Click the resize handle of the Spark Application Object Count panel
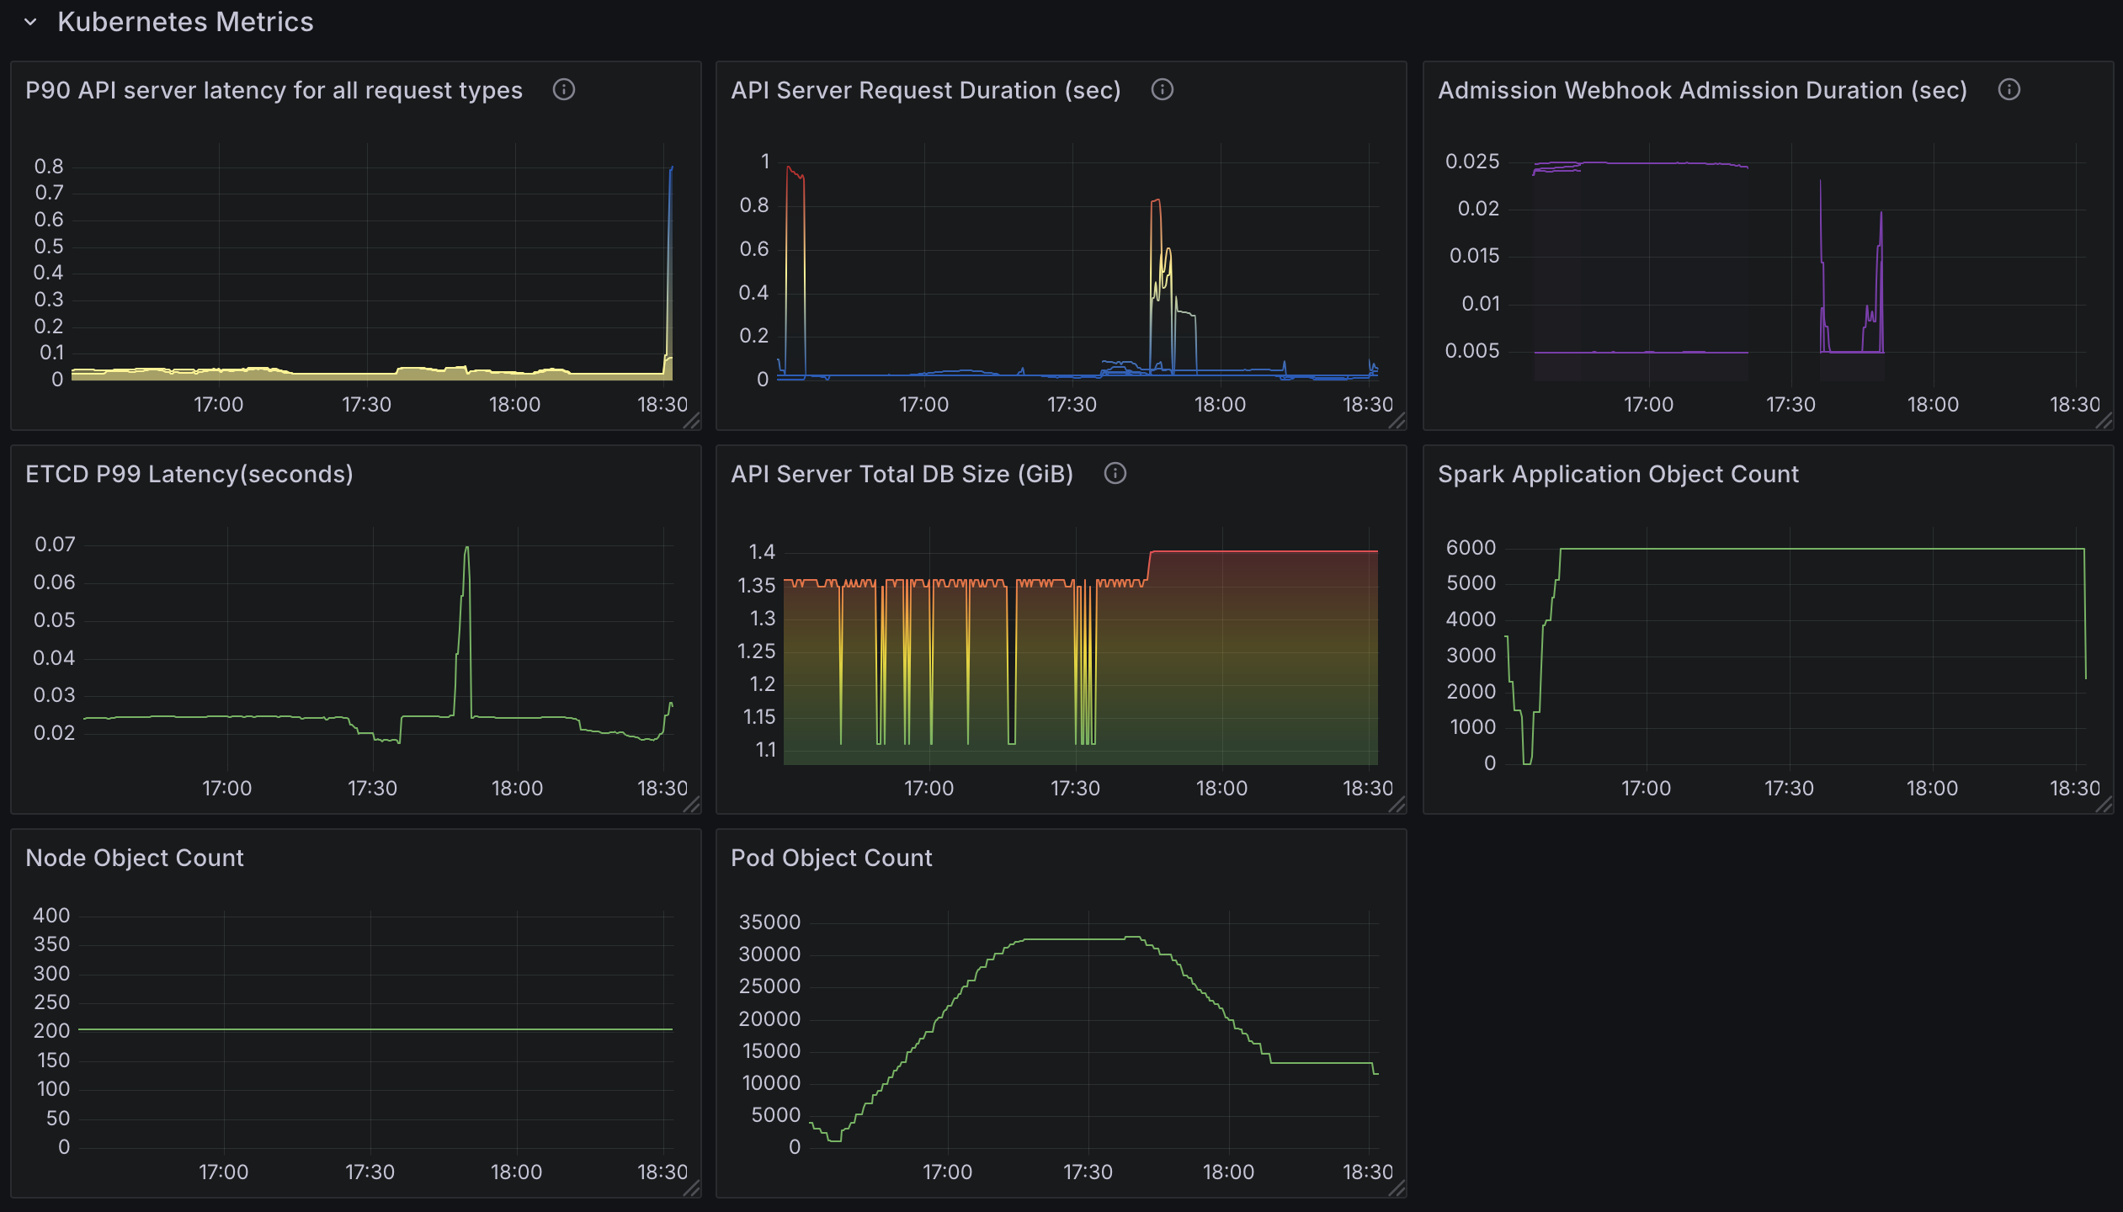This screenshot has height=1212, width=2123. [x=2104, y=806]
